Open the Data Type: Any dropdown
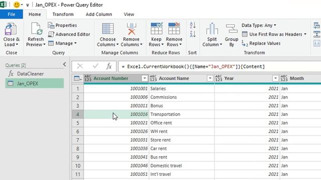 coord(259,25)
